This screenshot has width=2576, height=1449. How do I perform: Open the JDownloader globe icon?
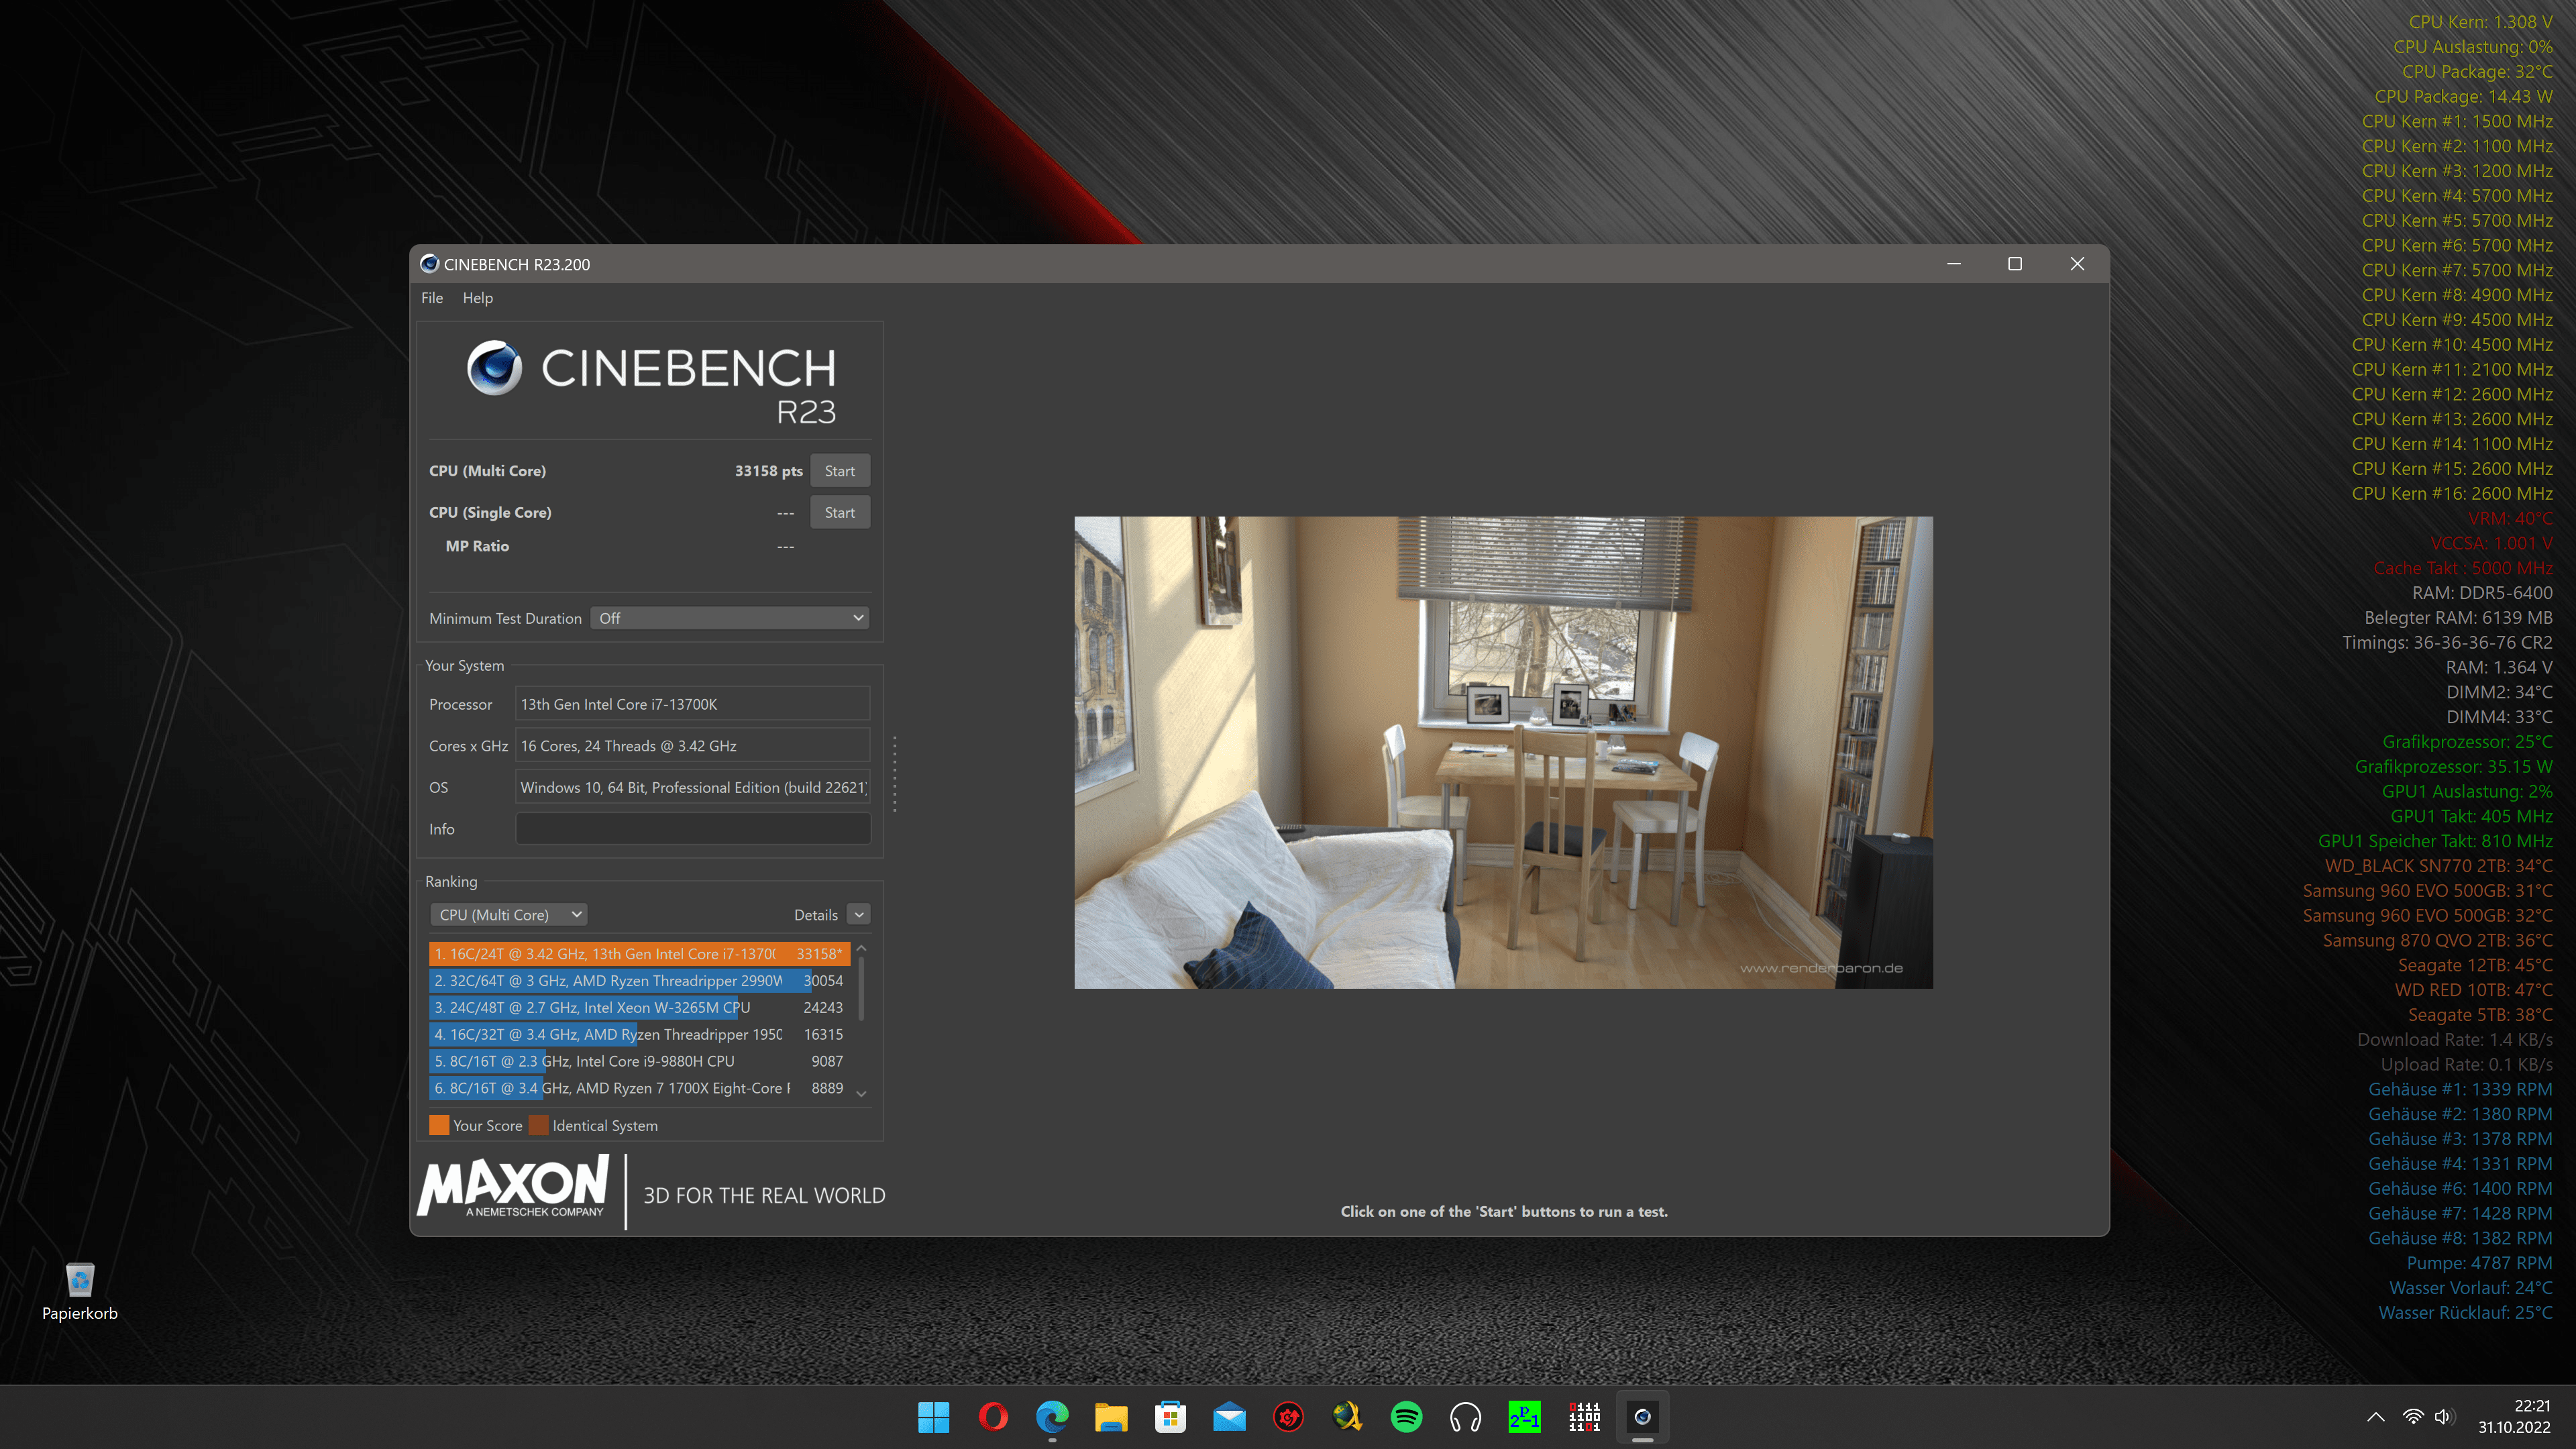tap(1347, 1417)
